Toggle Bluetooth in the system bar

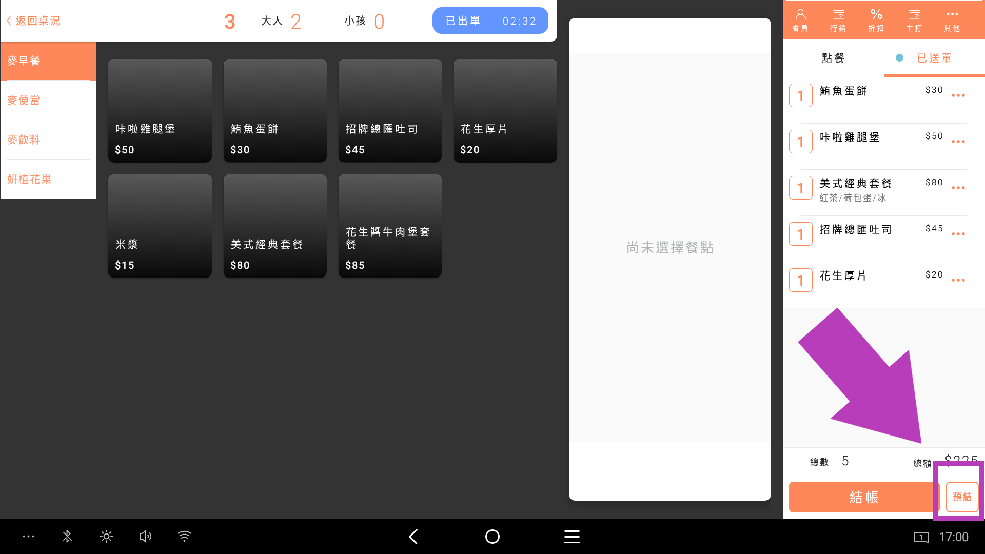[x=67, y=537]
